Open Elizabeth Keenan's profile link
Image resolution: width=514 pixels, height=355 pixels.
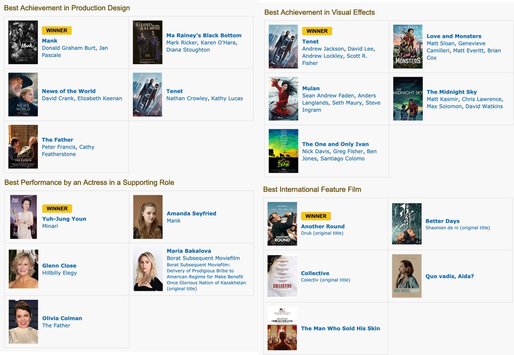click(100, 98)
